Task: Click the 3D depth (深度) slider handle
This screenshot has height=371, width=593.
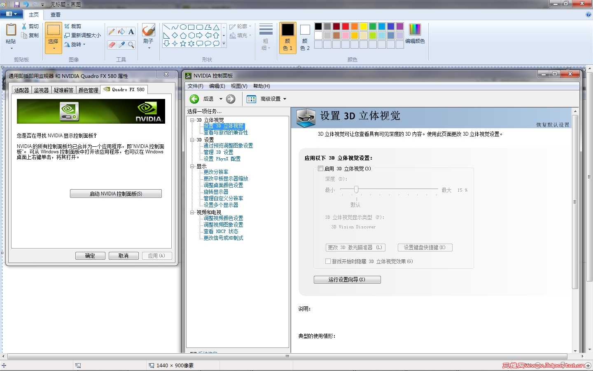Action: pyautogui.click(x=356, y=189)
